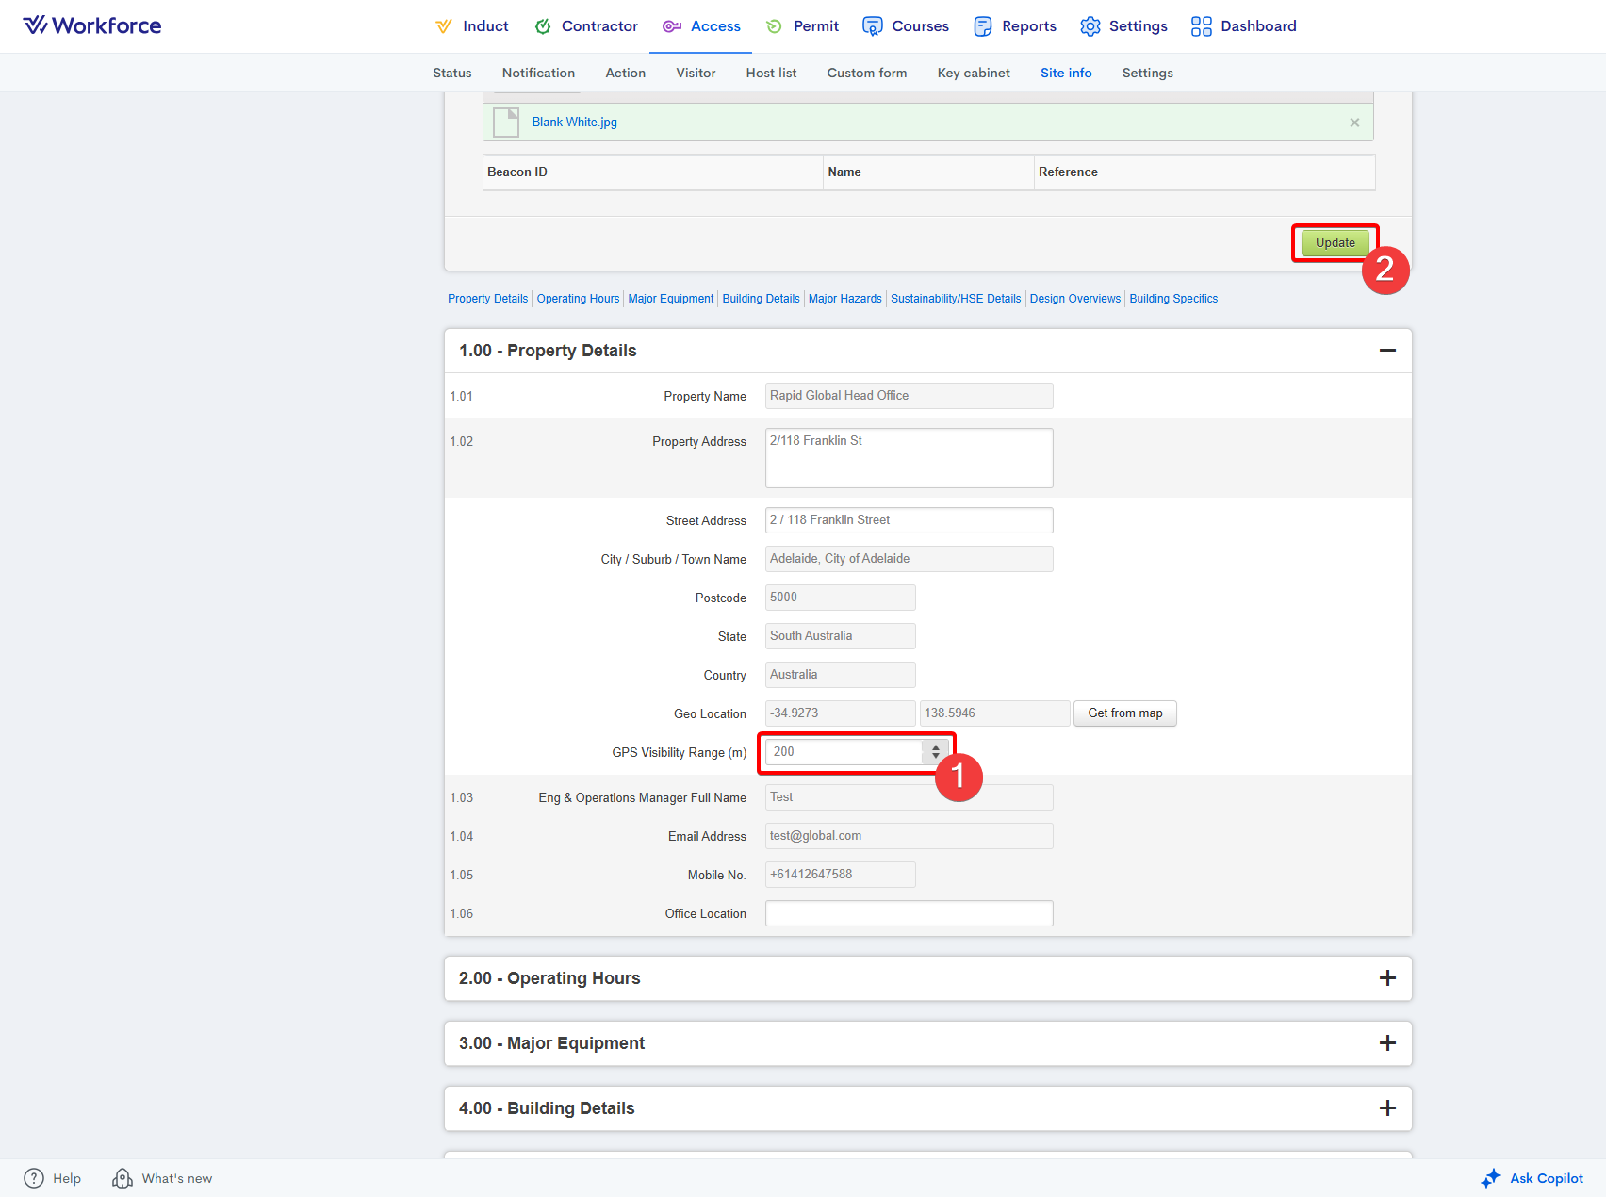Click the Get from map button
Screen dimensions: 1606x1197
pos(1124,713)
